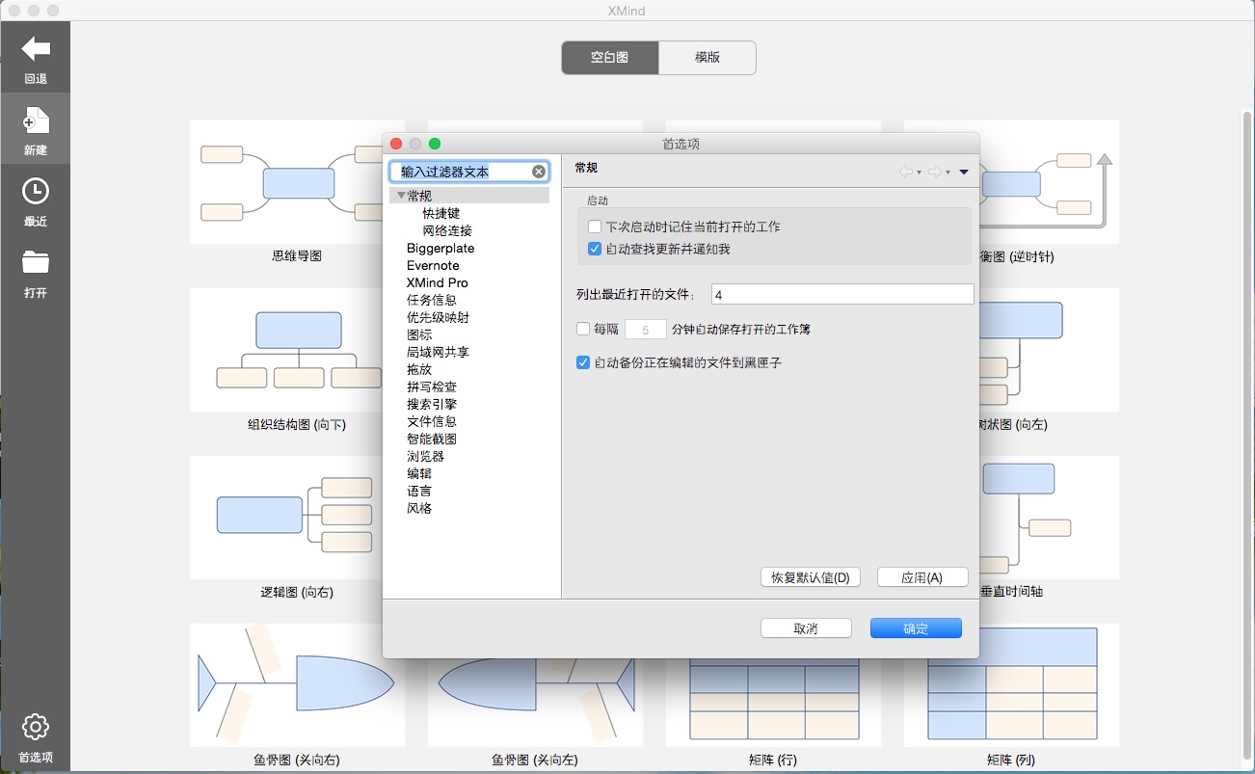Select the 空白图 tab

point(610,58)
